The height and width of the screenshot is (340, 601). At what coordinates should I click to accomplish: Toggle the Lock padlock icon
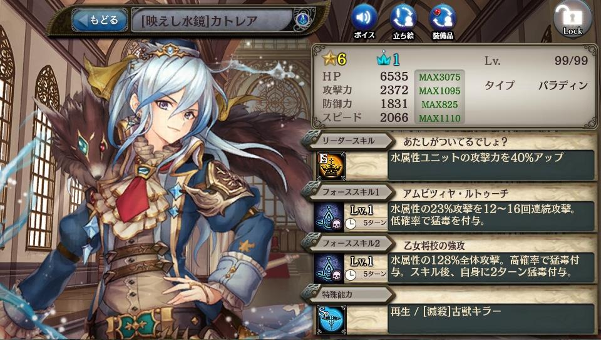(x=573, y=19)
